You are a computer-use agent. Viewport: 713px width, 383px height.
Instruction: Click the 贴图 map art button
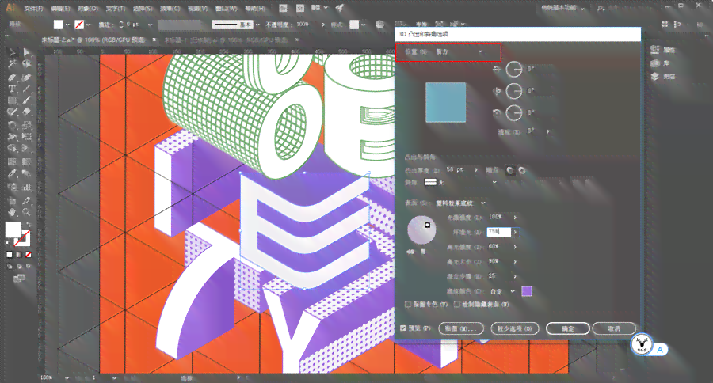461,328
